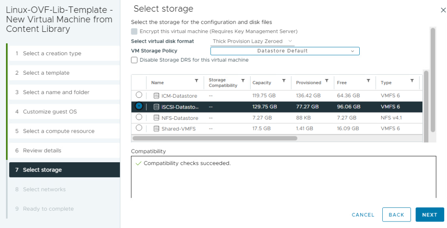
Task: Click the NFS v4.1 type cell
Action: tap(391, 117)
